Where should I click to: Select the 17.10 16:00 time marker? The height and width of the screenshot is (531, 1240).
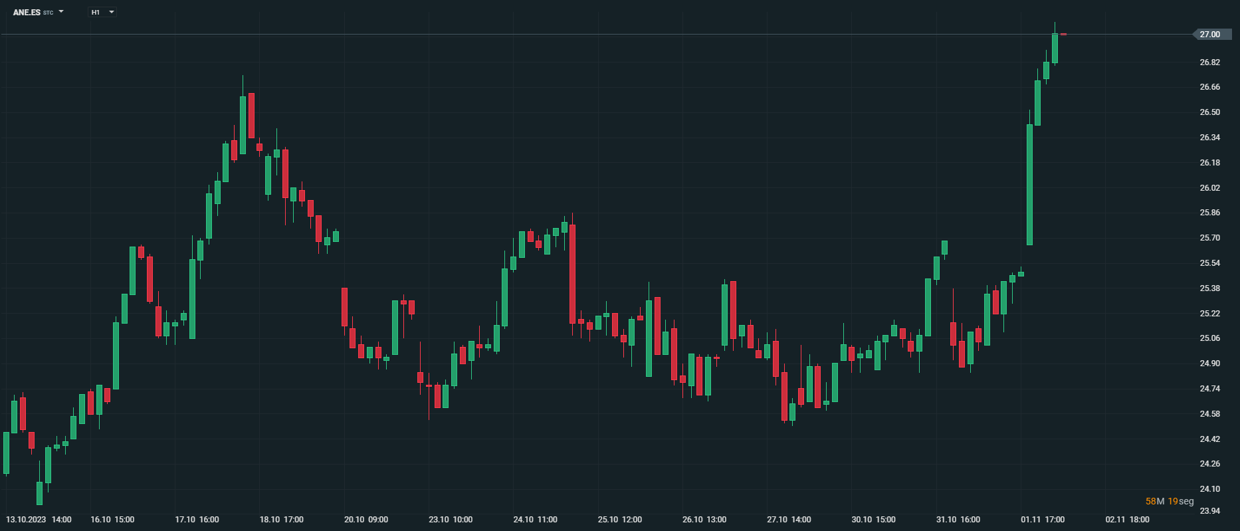197,520
